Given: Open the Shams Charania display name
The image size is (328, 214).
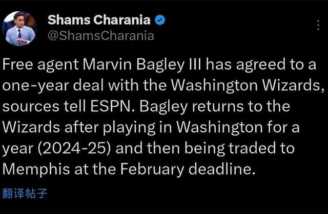Looking at the screenshot, I should click(x=99, y=20).
